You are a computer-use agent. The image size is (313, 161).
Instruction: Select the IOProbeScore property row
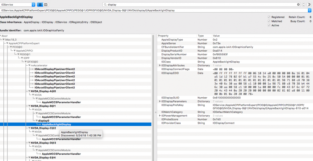[x=235, y=119]
